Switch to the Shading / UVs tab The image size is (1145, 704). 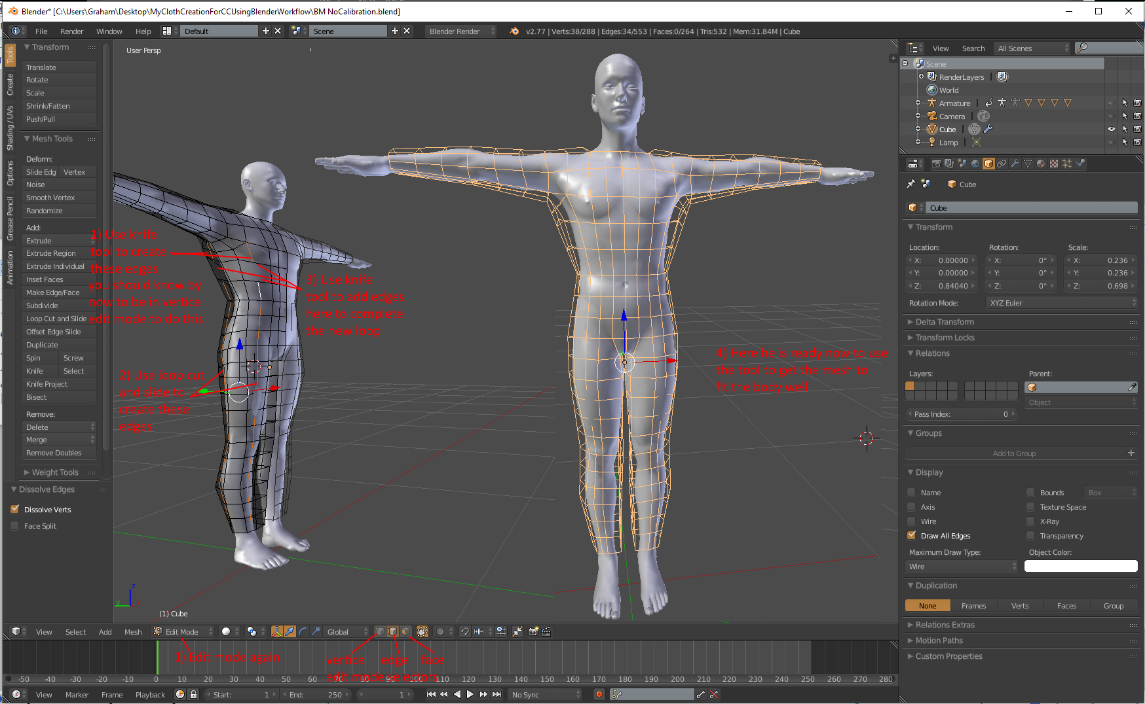coord(10,128)
